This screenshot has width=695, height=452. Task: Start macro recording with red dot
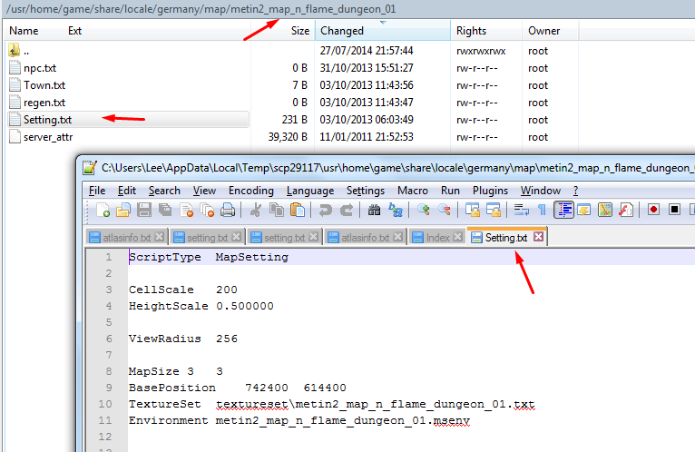click(x=653, y=210)
